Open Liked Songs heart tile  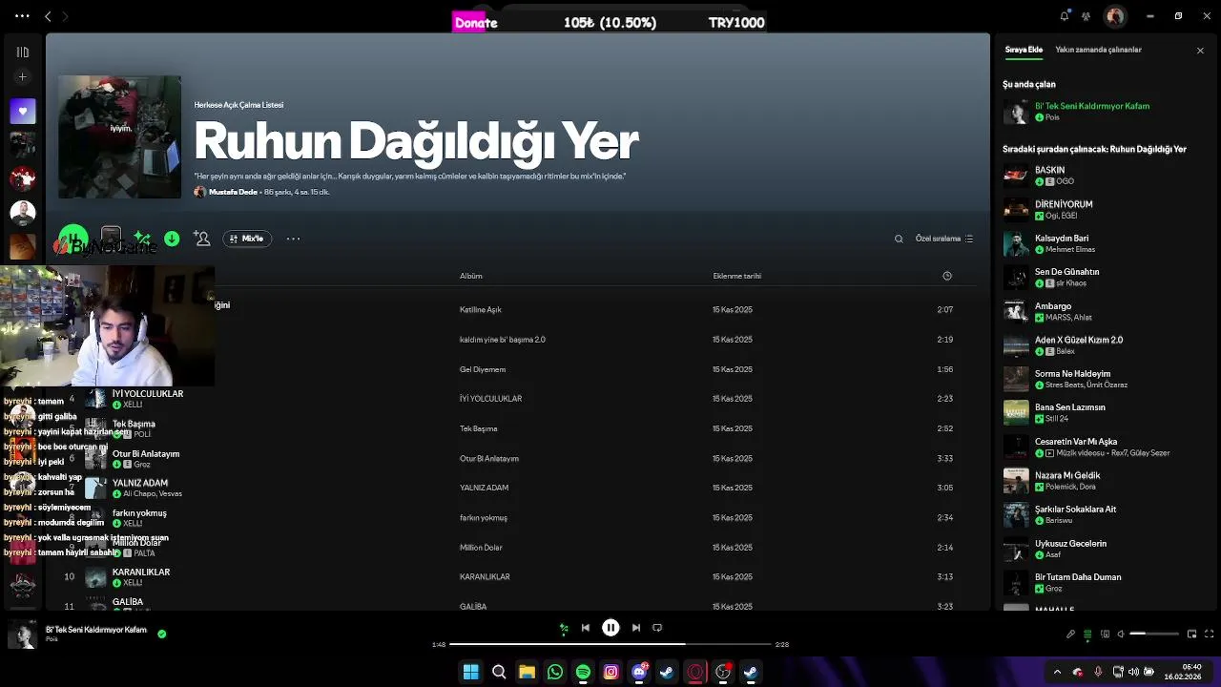tap(23, 111)
